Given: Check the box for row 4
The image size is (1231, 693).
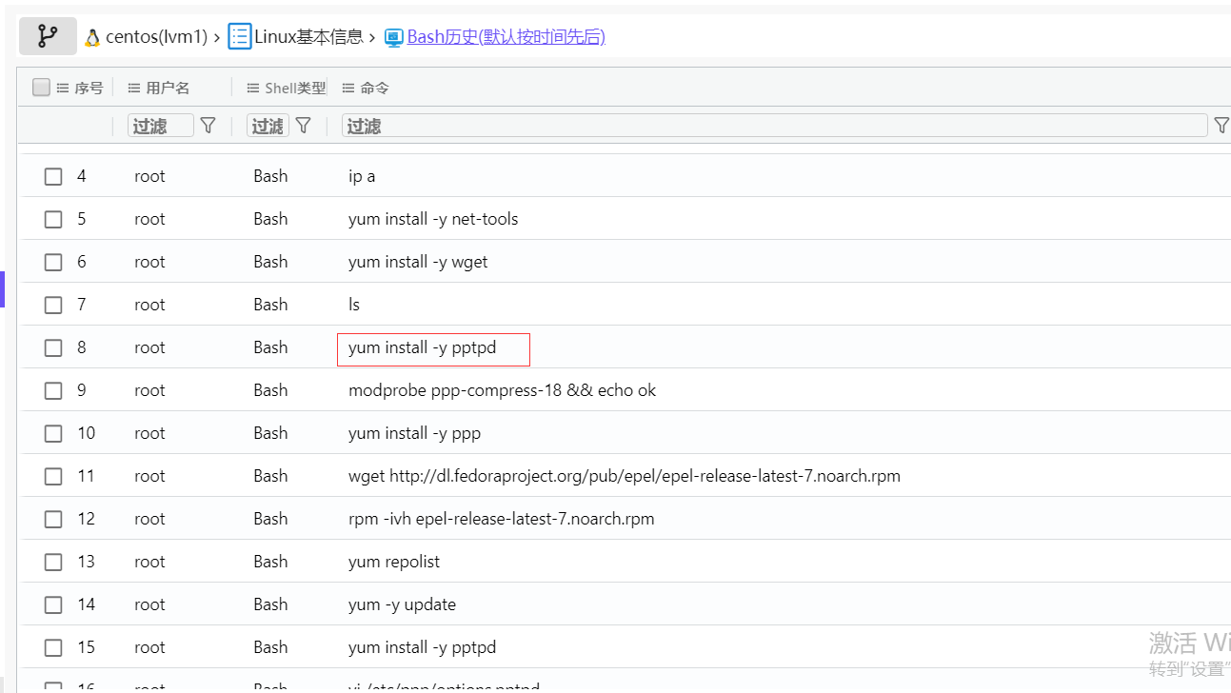Looking at the screenshot, I should click(x=53, y=176).
